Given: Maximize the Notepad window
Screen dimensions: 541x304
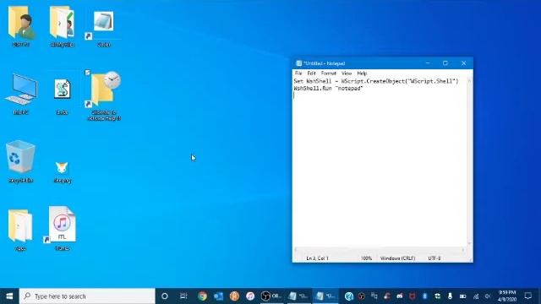Looking at the screenshot, I should point(445,63).
